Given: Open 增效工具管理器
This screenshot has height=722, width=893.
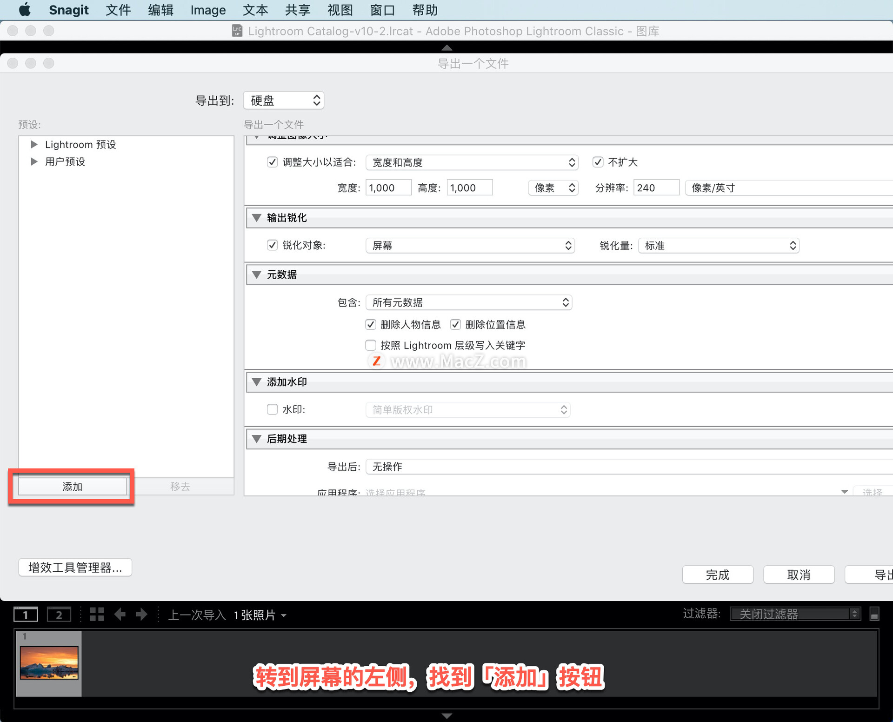Looking at the screenshot, I should click(75, 568).
